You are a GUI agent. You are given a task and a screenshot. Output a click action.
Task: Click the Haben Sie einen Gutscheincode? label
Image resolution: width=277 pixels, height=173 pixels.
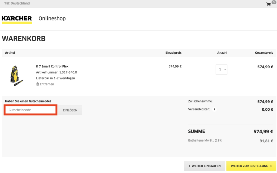28,101
